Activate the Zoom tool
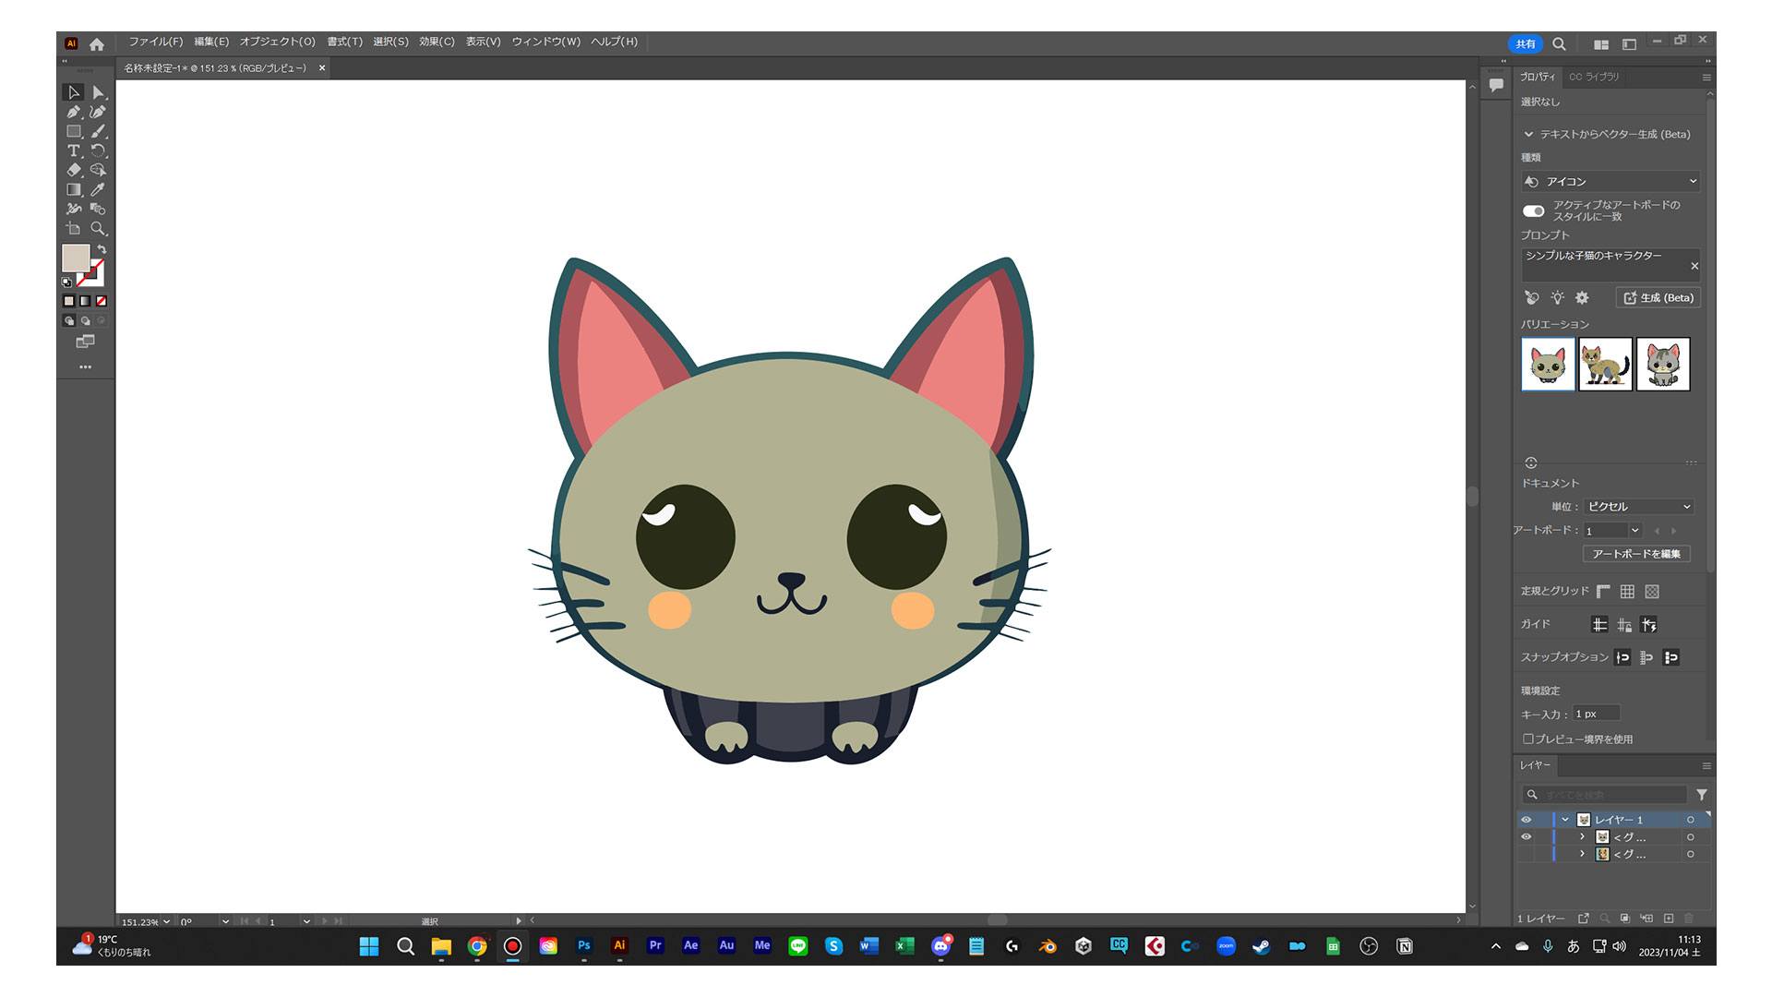This screenshot has height=997, width=1772. 98,229
